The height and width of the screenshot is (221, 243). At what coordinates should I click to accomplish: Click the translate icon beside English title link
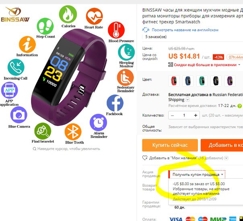[x=146, y=30]
